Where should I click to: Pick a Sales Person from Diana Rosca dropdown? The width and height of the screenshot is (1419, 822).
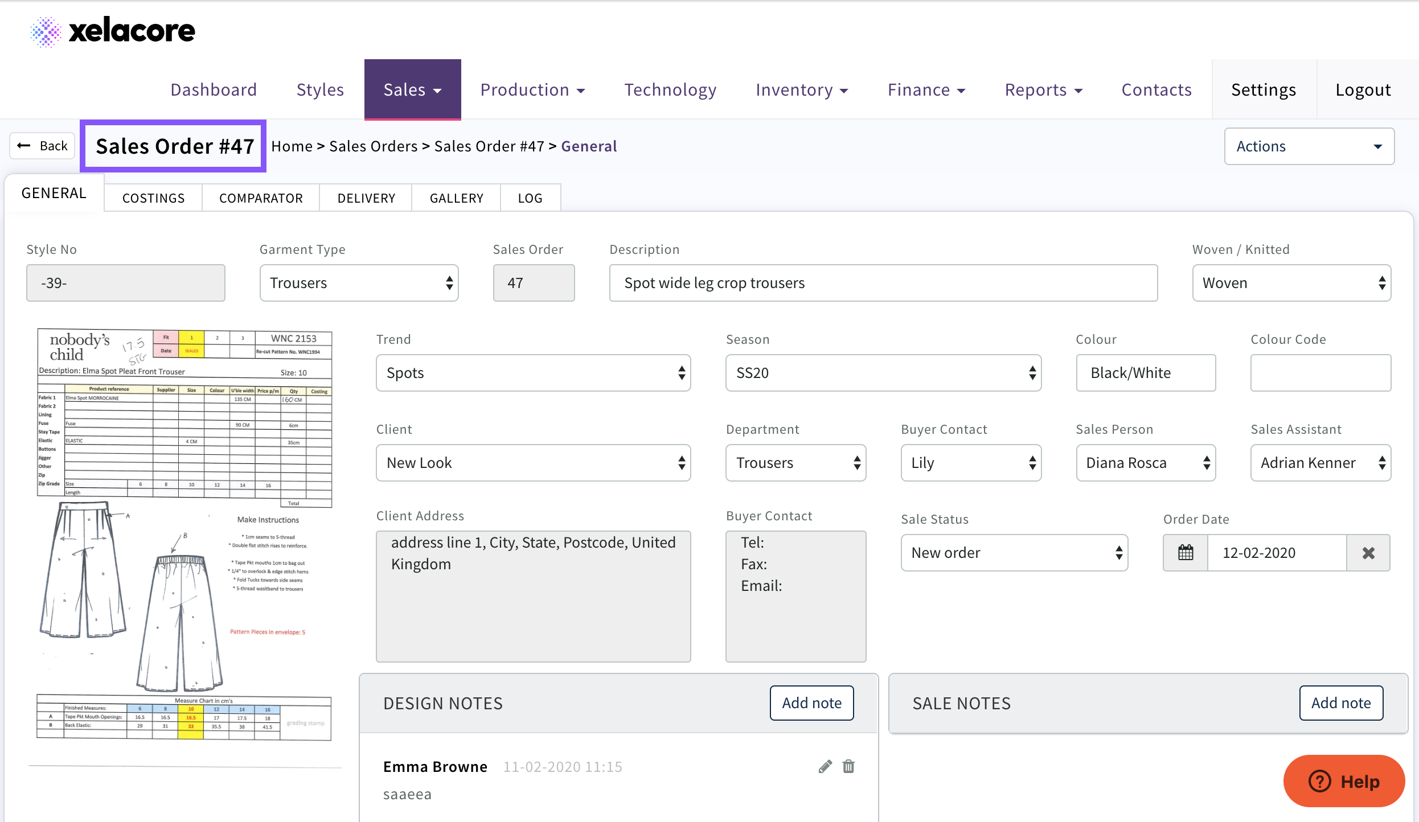[x=1146, y=463]
